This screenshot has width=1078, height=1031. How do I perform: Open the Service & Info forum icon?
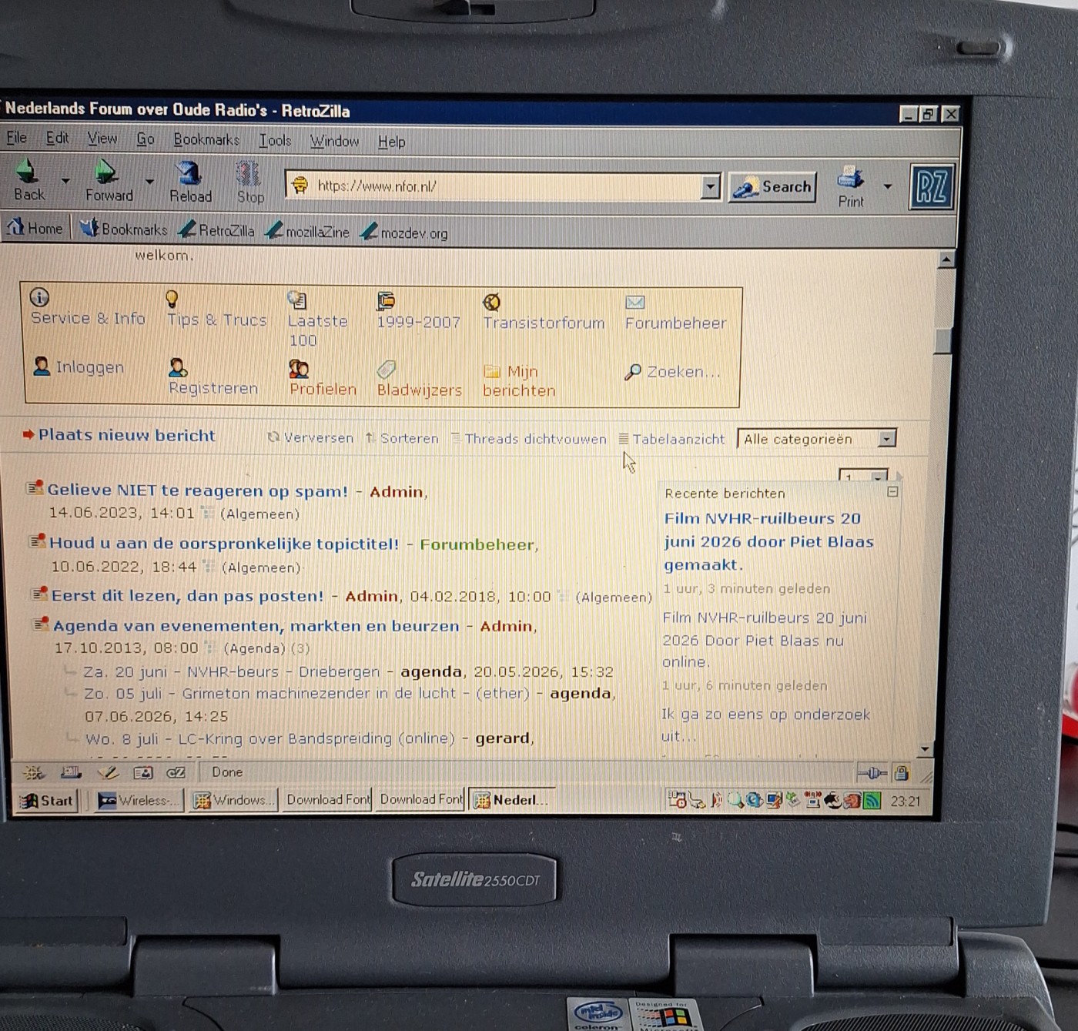pyautogui.click(x=39, y=297)
